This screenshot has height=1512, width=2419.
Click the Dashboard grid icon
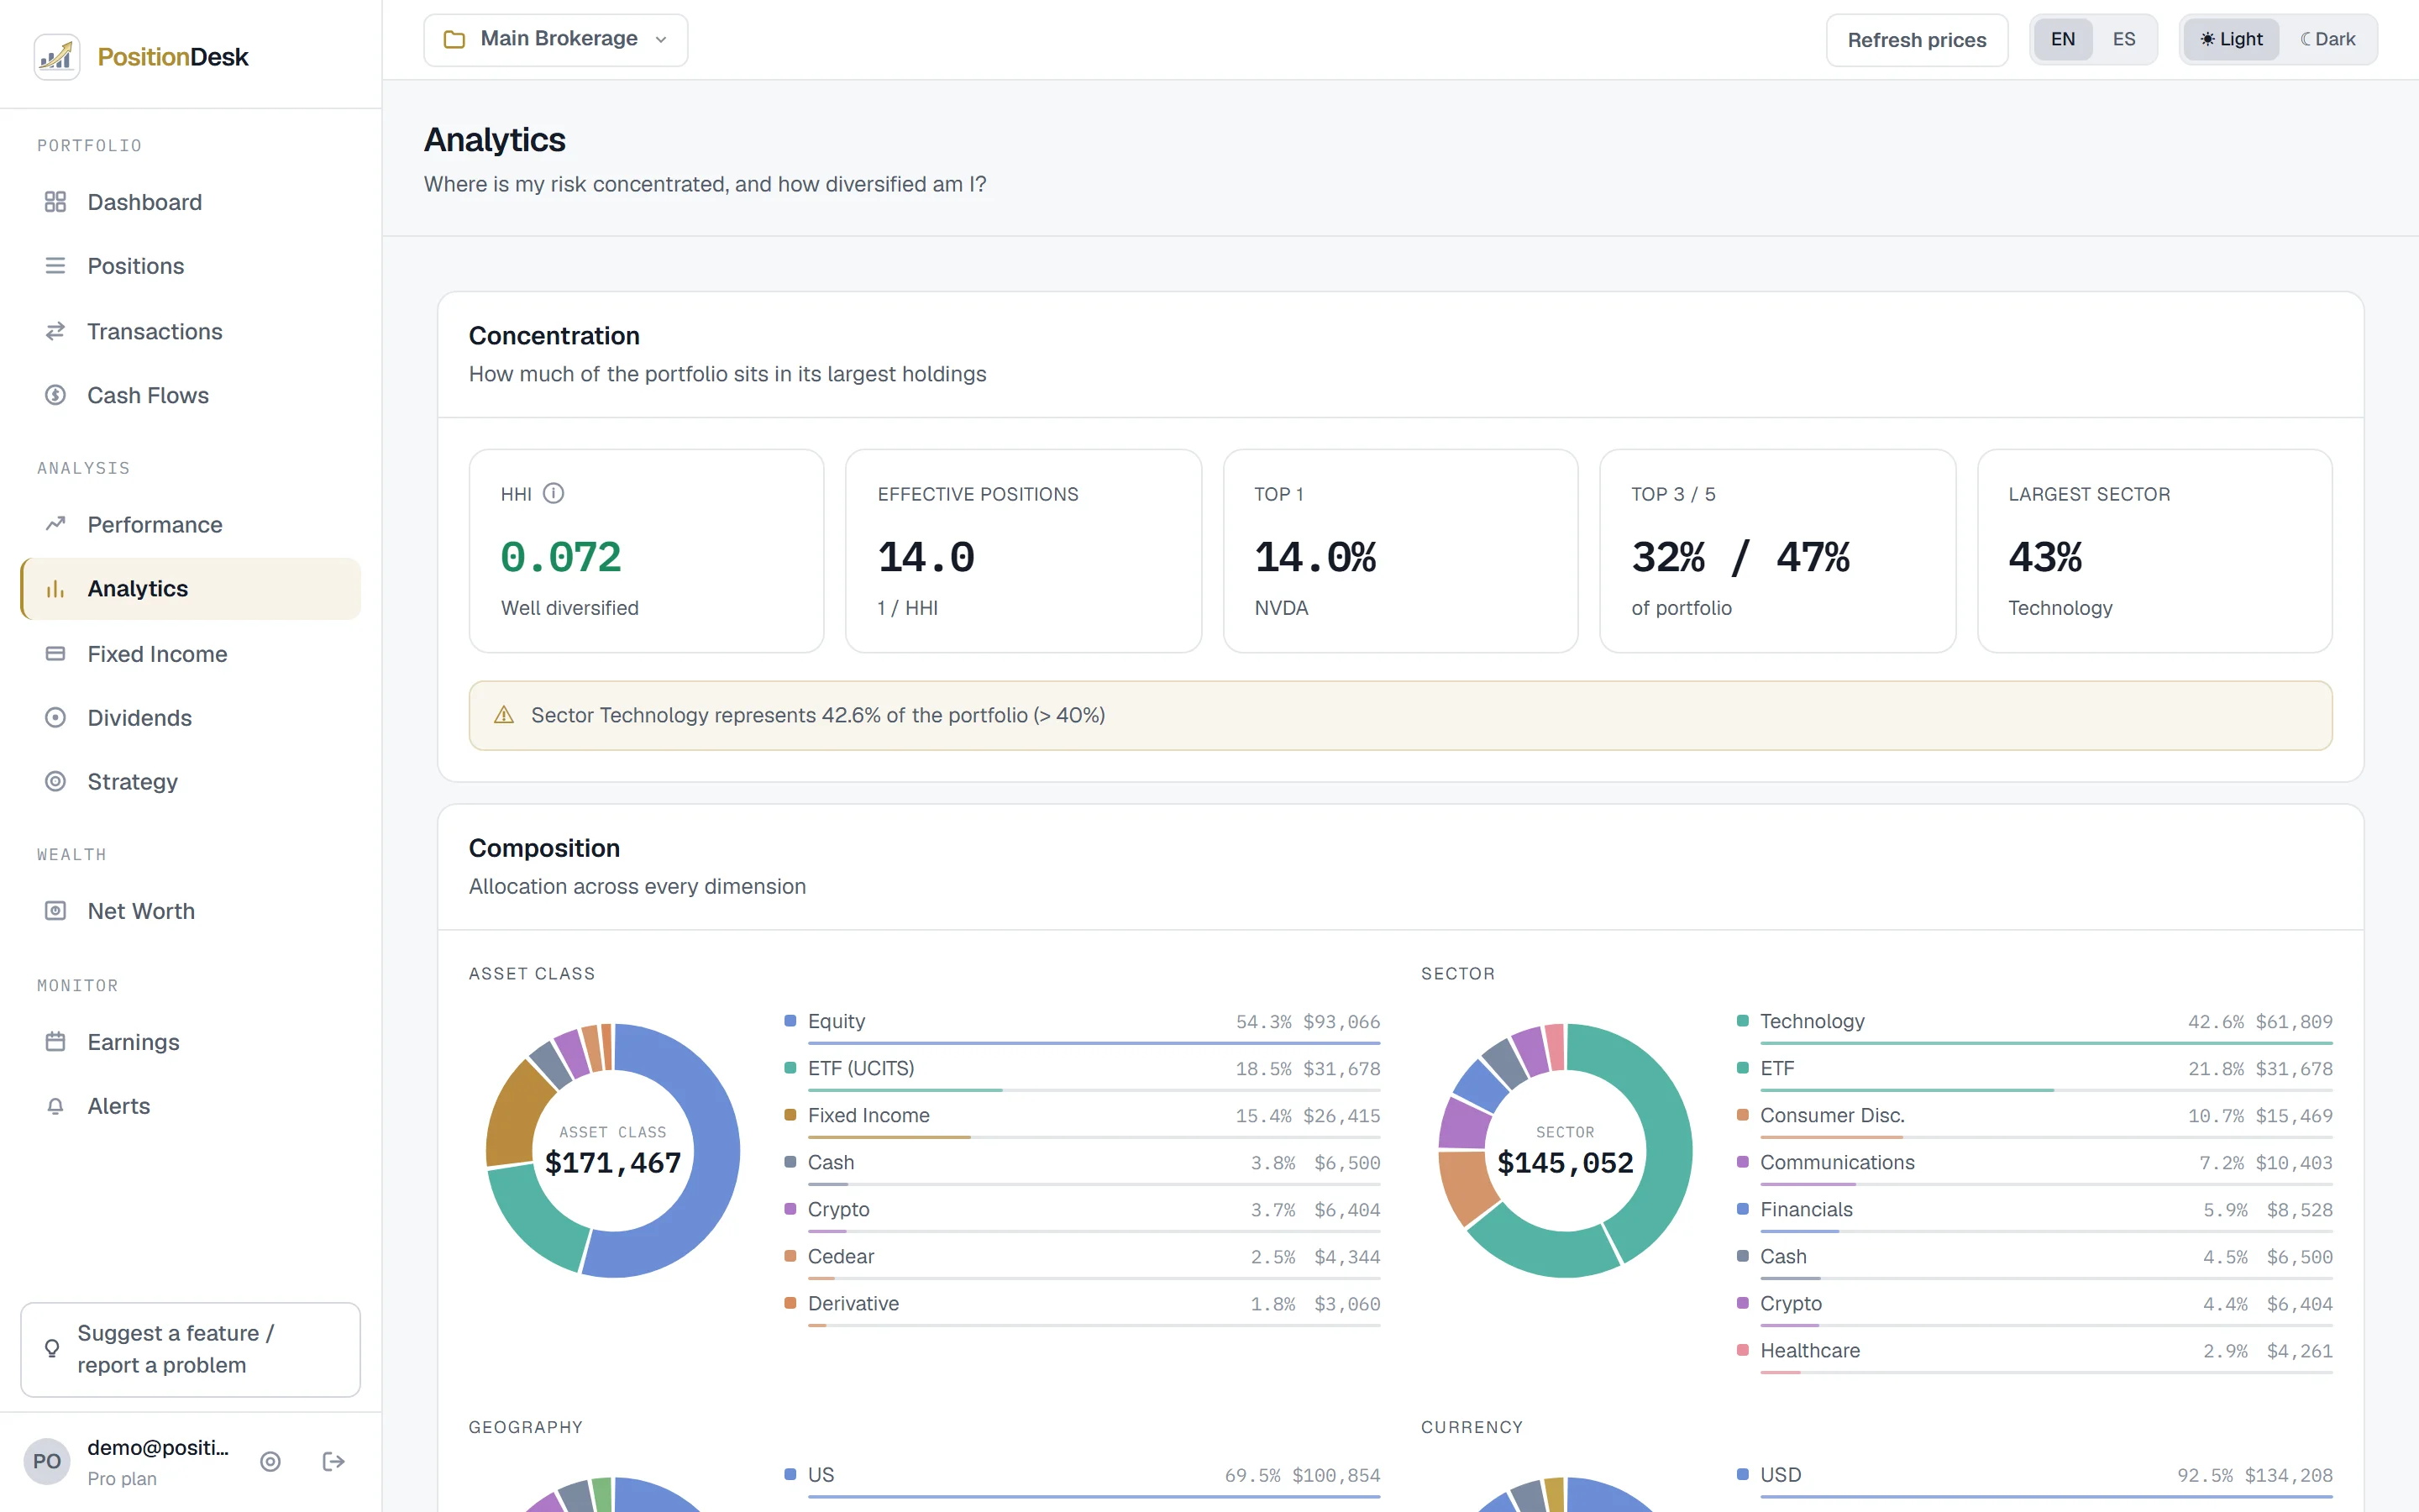55,202
